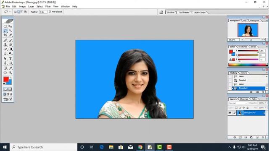The width and height of the screenshot is (269, 151).
Task: Switch to the Channels tab
Action: coord(244,99)
